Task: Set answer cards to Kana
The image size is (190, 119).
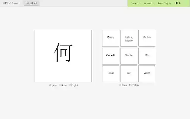Action: pos(120,85)
